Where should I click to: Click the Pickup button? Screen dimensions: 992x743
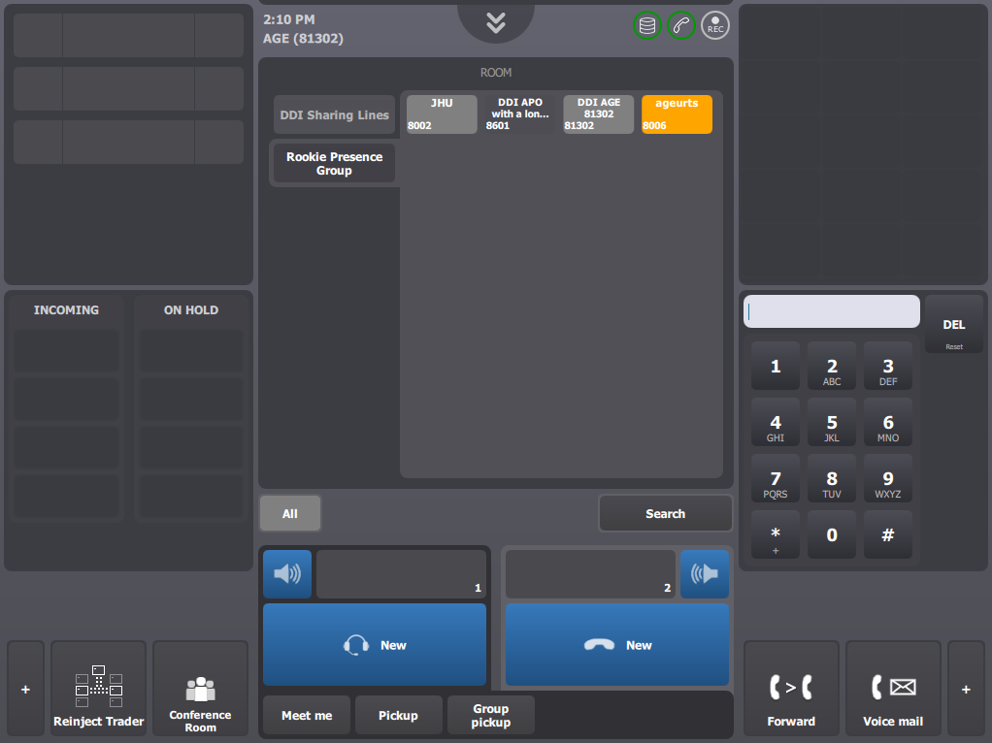399,715
